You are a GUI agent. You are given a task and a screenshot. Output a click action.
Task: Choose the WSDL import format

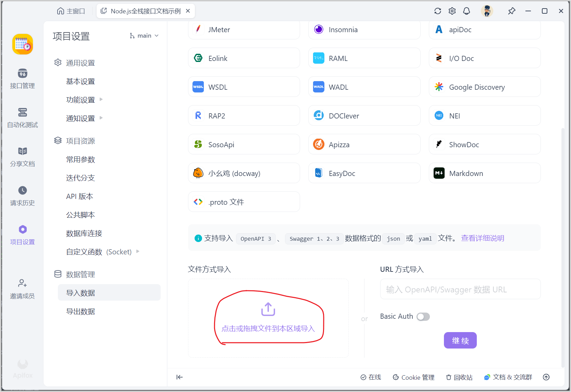coord(244,87)
